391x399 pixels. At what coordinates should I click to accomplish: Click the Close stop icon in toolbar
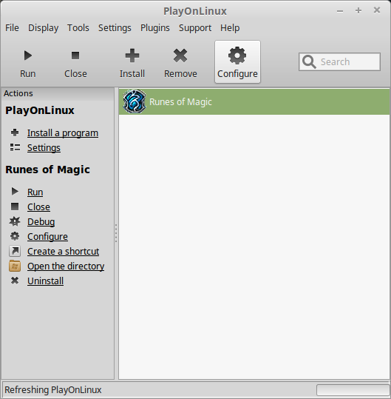[x=75, y=56]
